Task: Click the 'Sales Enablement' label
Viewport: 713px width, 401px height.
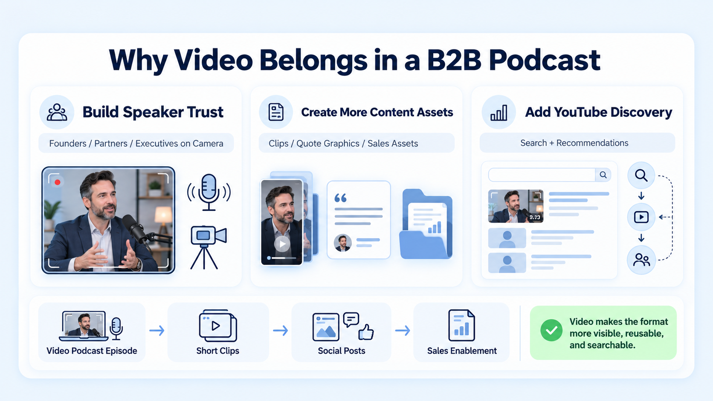Action: coord(462,351)
